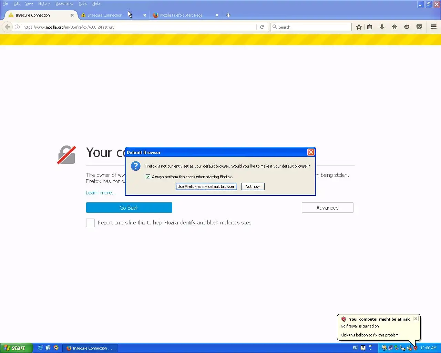The width and height of the screenshot is (441, 353).
Task: Open the Edit menu
Action: pyautogui.click(x=17, y=3)
